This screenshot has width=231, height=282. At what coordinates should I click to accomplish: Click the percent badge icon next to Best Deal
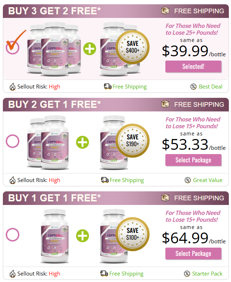[x=193, y=87]
